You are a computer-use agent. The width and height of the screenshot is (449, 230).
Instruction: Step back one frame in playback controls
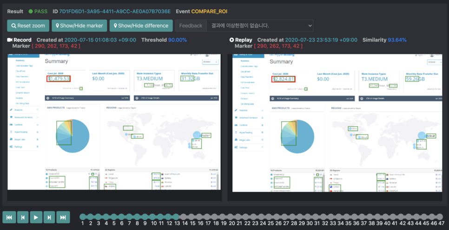tap(23, 217)
